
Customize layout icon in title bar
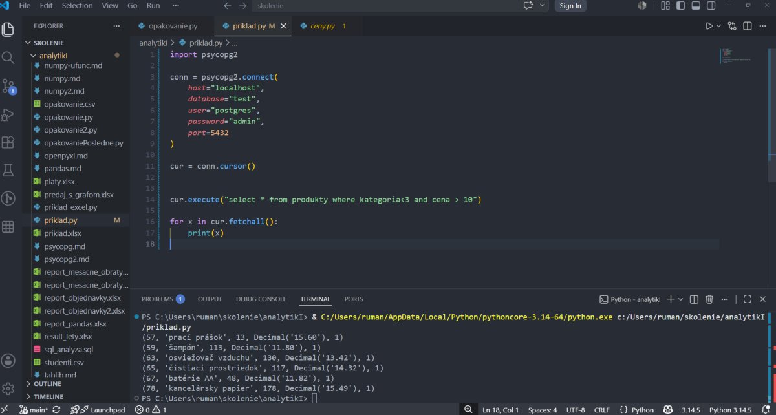(665, 6)
